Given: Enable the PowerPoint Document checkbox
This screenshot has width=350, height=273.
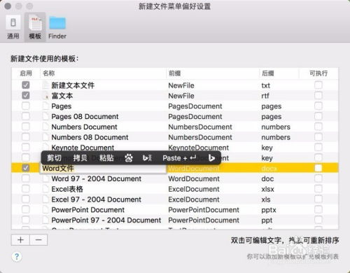Looking at the screenshot, I should point(26,209).
